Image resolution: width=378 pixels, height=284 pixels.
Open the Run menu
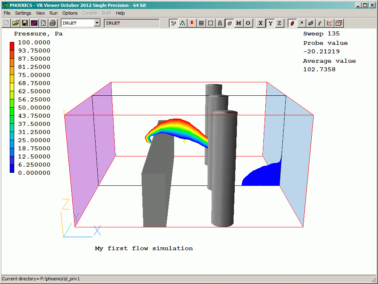tap(53, 13)
